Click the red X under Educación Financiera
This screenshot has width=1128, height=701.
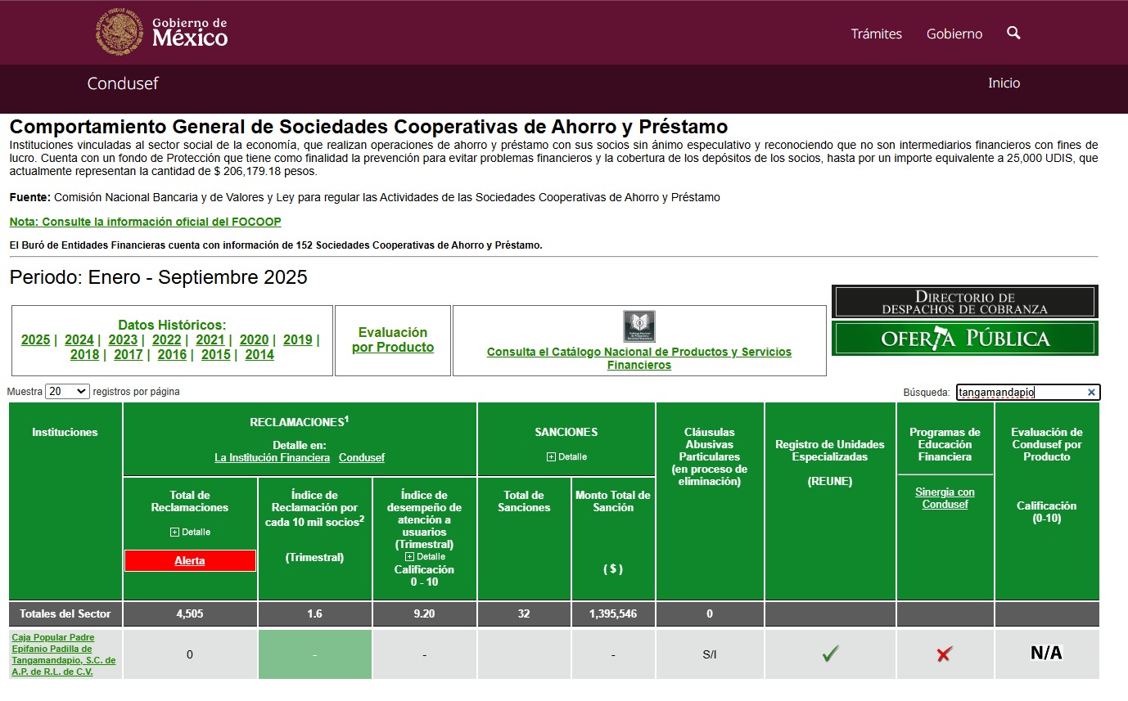945,654
